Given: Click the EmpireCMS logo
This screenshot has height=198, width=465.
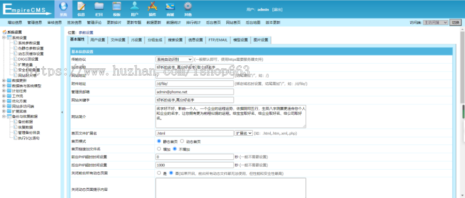Looking at the screenshot, I should 27,9.
